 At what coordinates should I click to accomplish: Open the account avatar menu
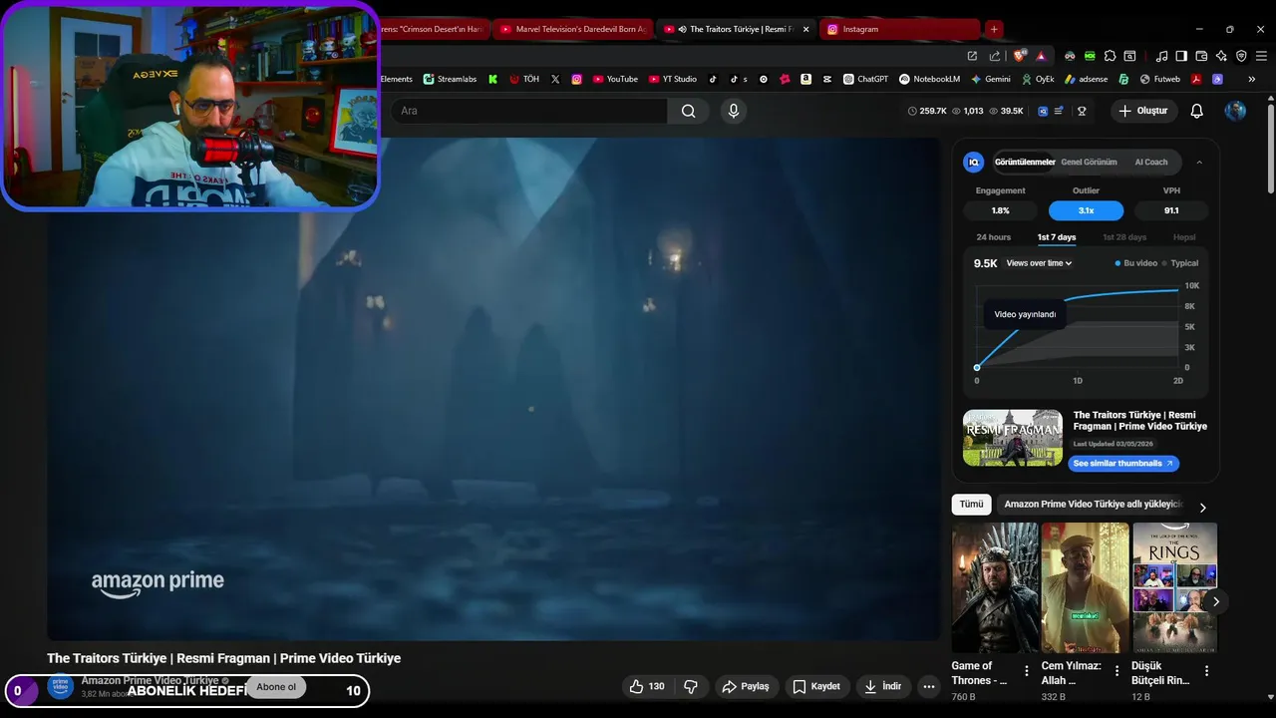[1235, 111]
